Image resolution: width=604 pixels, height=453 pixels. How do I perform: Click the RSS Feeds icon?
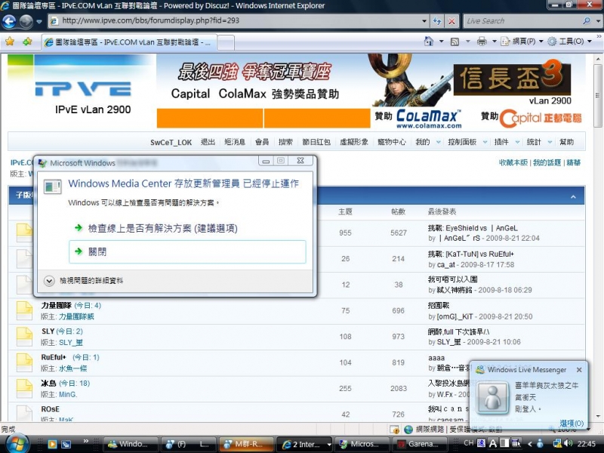click(455, 42)
